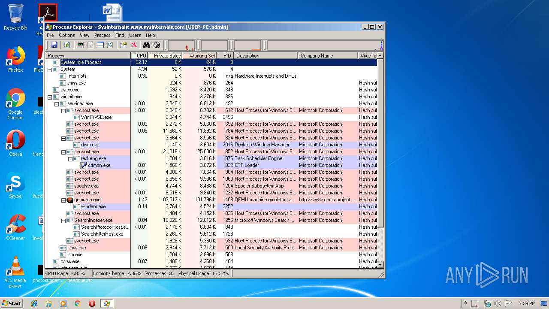The width and height of the screenshot is (549, 309).
Task: Open the Help menu
Action: pos(150,35)
